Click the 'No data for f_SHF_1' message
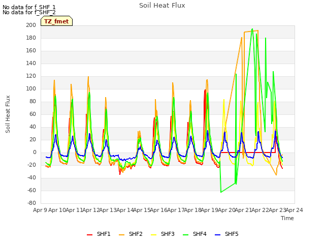 [29, 7]
